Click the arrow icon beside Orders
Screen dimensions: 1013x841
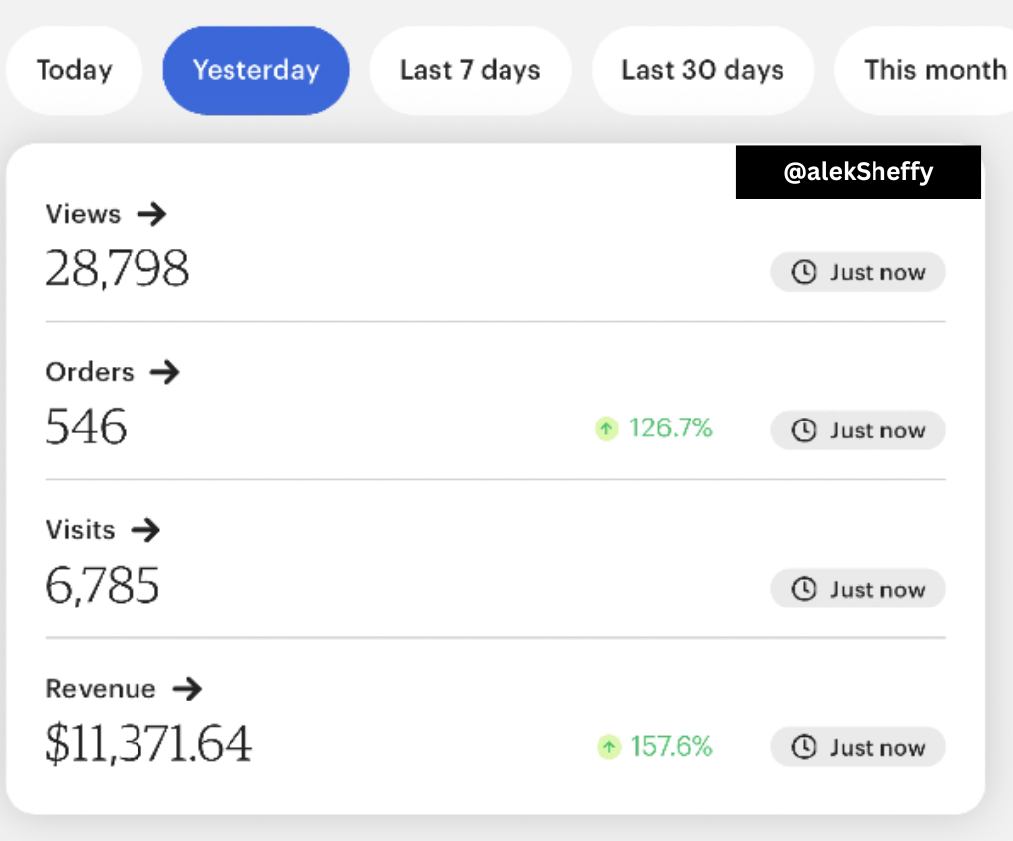click(165, 372)
